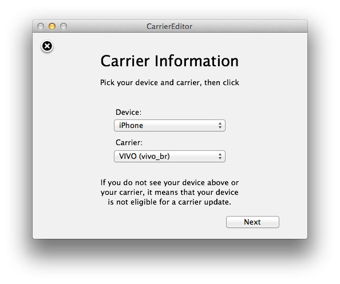Click the window zoom button in title bar
Image resolution: width=340 pixels, height=284 pixels.
coord(64,26)
